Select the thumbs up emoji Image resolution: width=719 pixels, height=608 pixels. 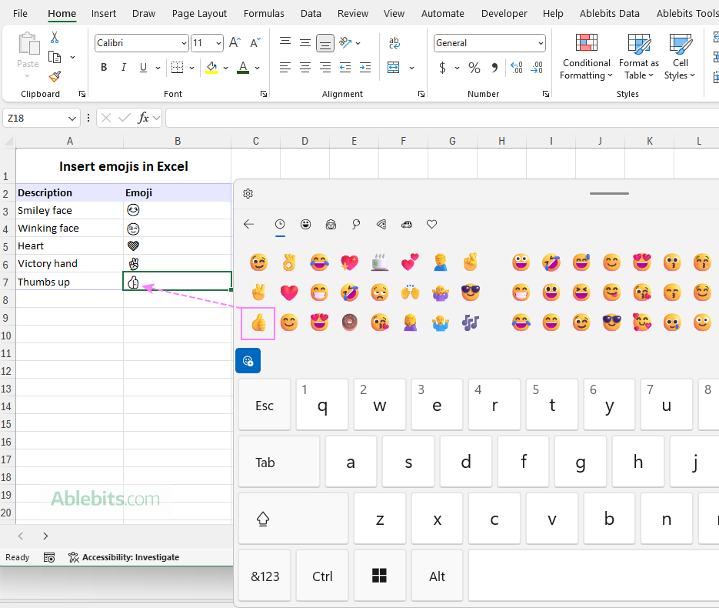(257, 323)
